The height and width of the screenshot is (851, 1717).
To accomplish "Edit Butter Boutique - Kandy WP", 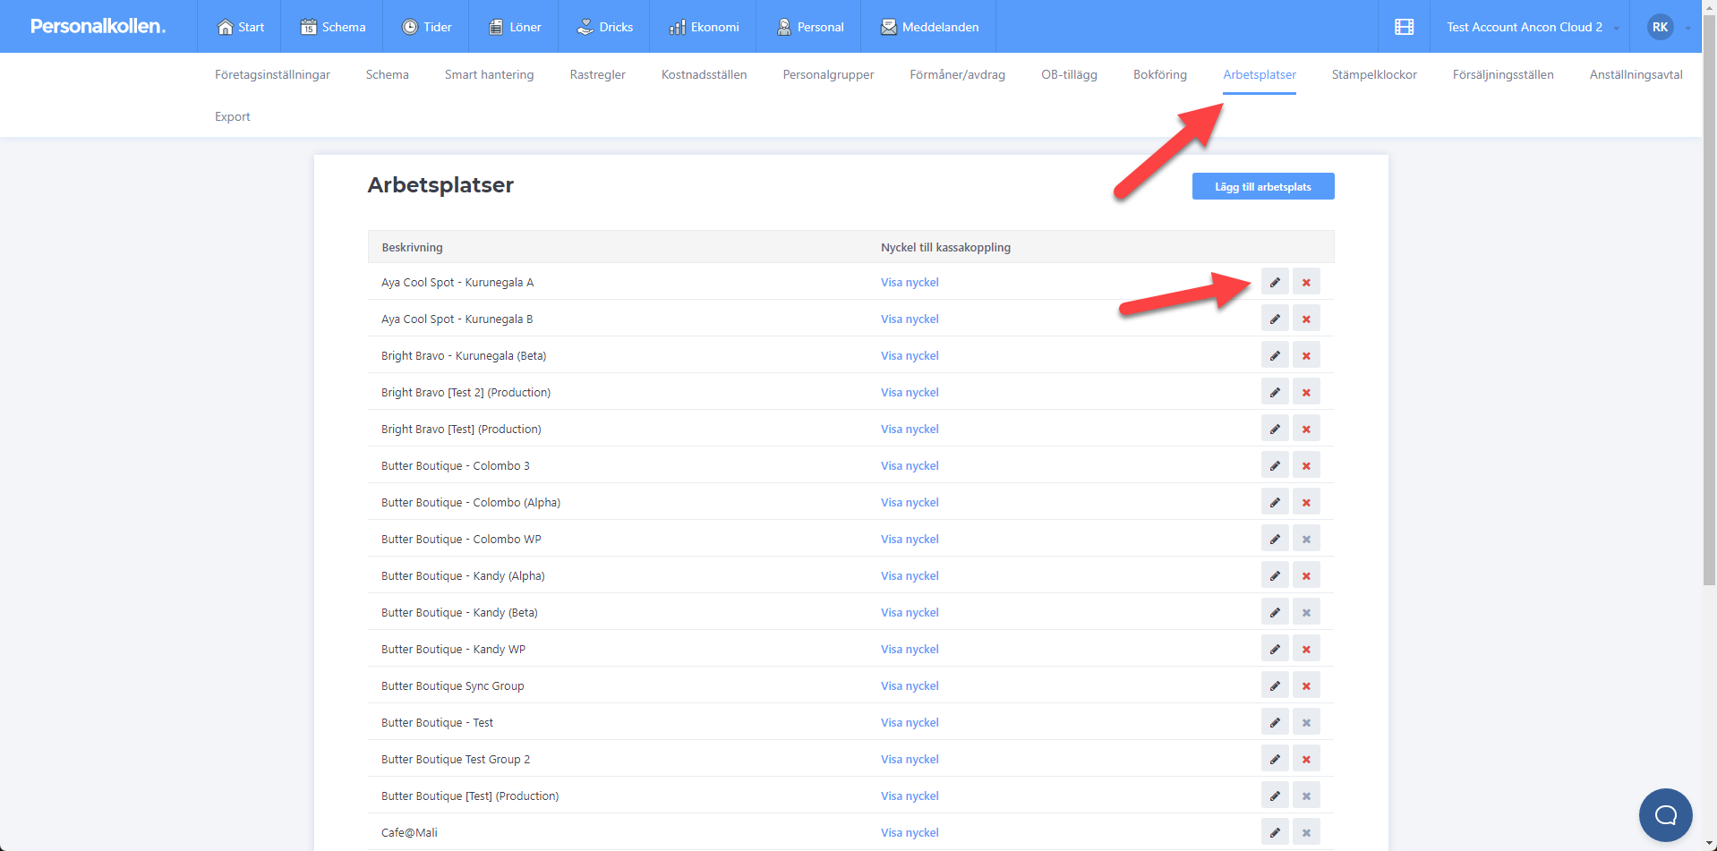I will tap(1275, 649).
